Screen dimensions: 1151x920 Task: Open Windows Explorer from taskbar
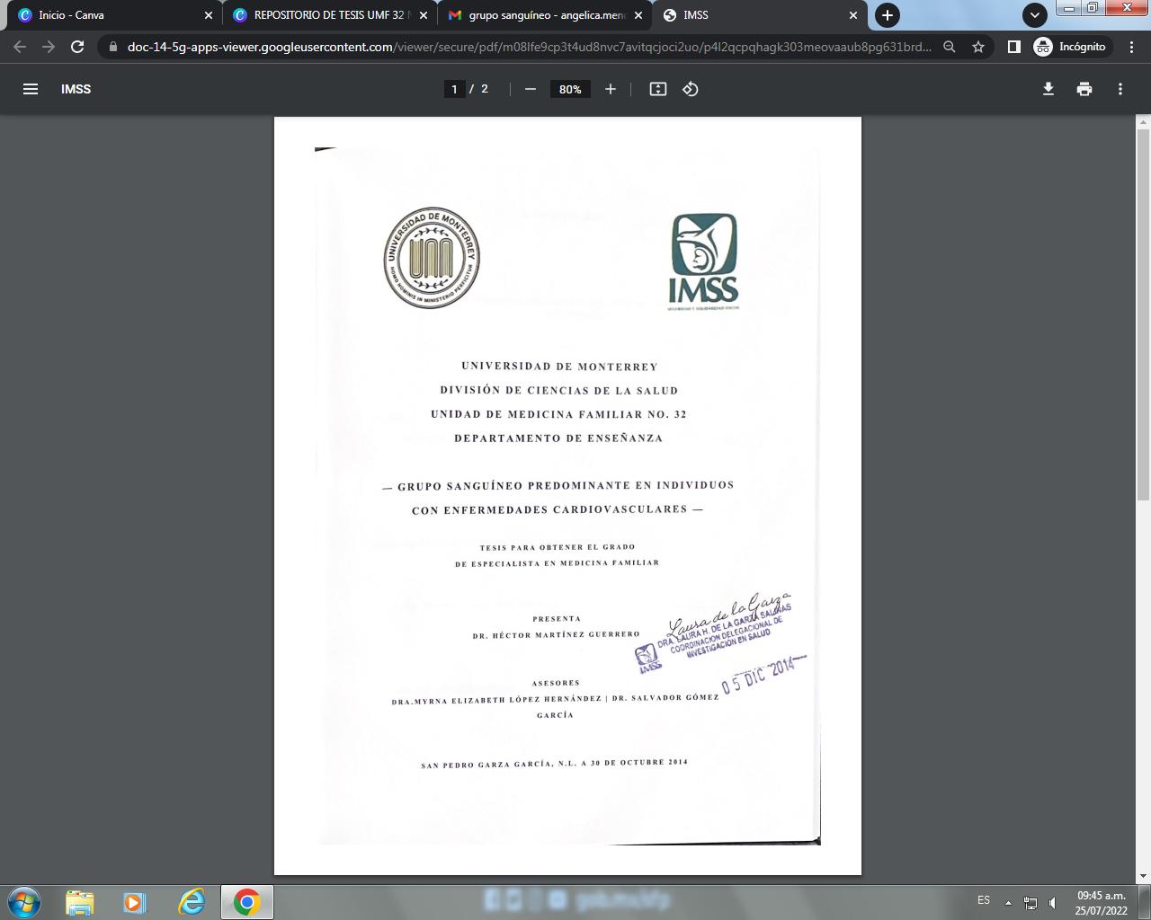click(80, 902)
